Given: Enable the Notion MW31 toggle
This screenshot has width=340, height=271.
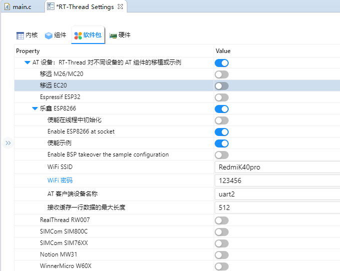Looking at the screenshot, I should [x=222, y=255].
